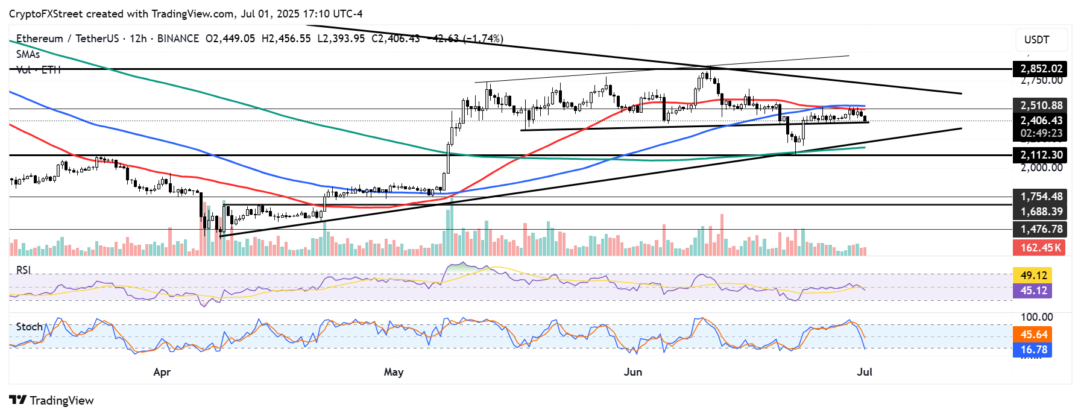This screenshot has height=416, width=1081.
Task: Click the Vol · ETH indicator label
Action: click(x=39, y=70)
